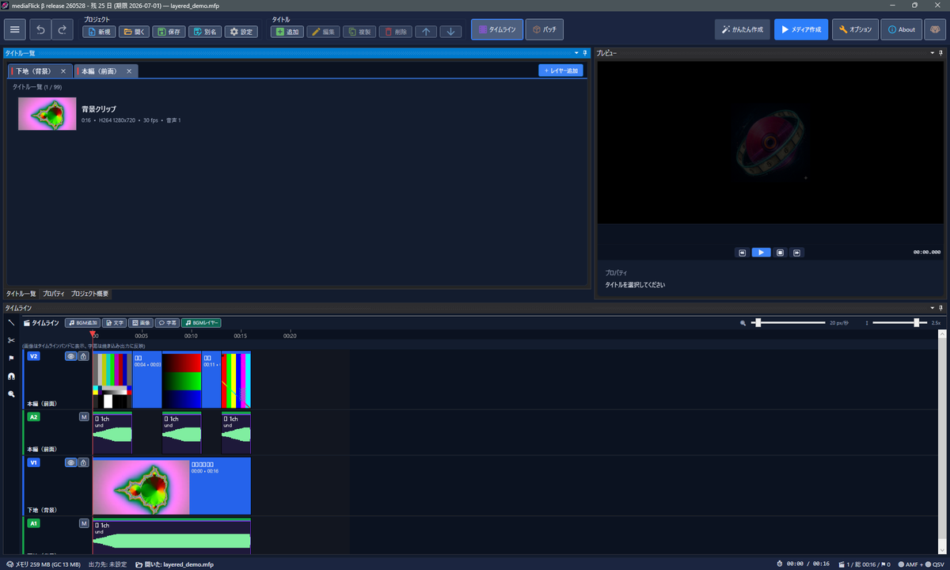Open project 設定 settings
The image size is (950, 570).
pos(241,32)
